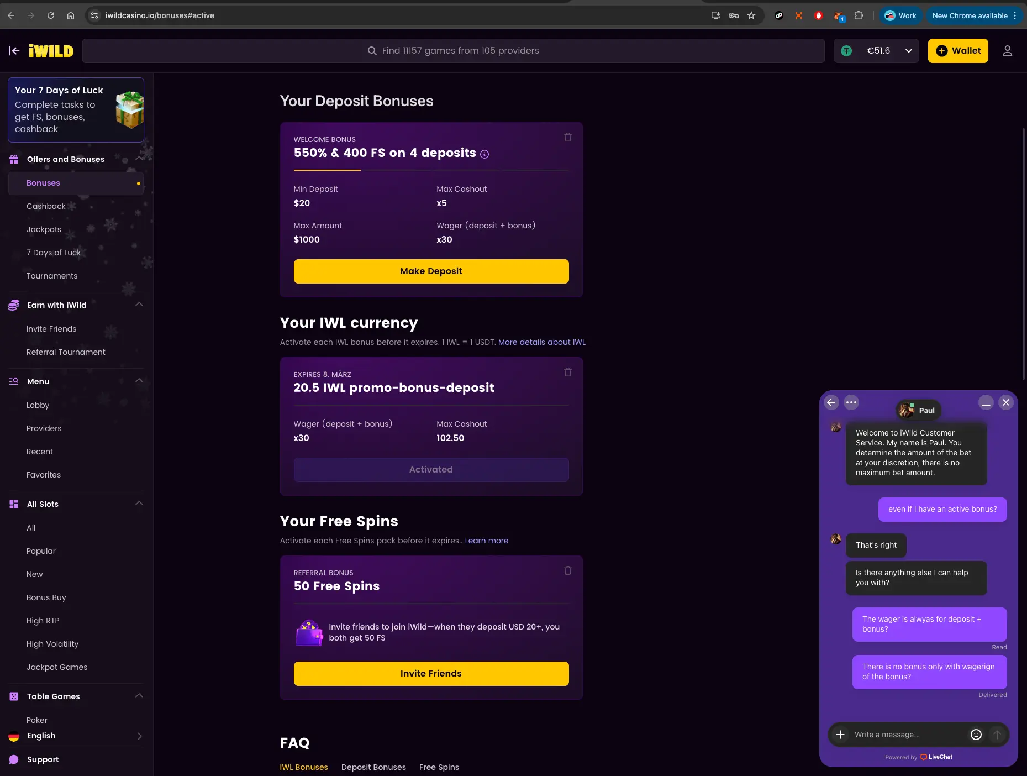Viewport: 1027px width, 776px height.
Task: Delete the Welcome Bonus via trash icon
Action: point(568,137)
